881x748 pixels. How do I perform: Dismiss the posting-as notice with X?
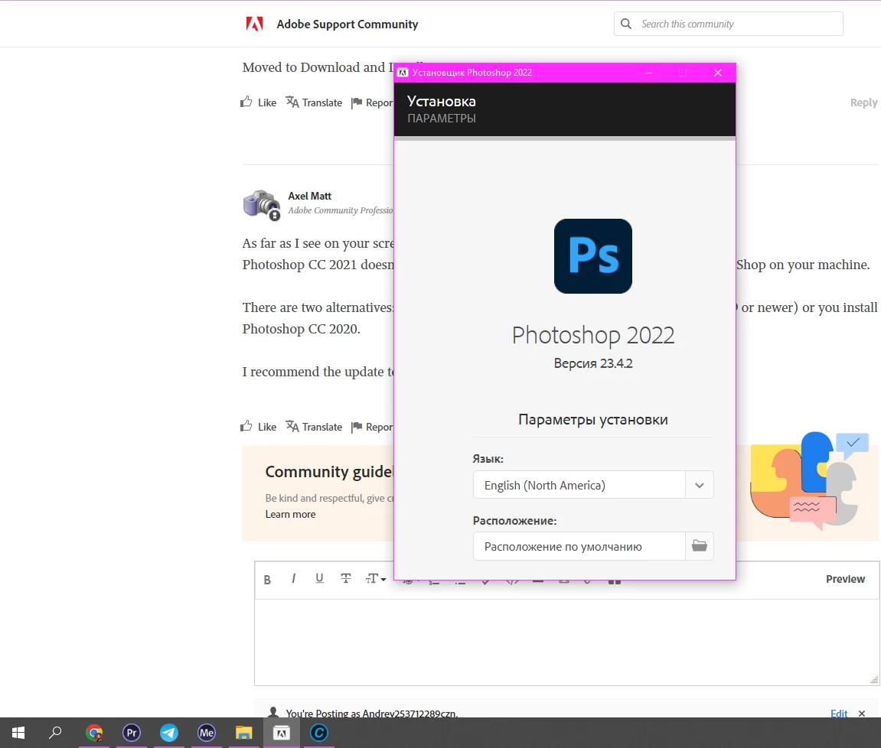862,713
